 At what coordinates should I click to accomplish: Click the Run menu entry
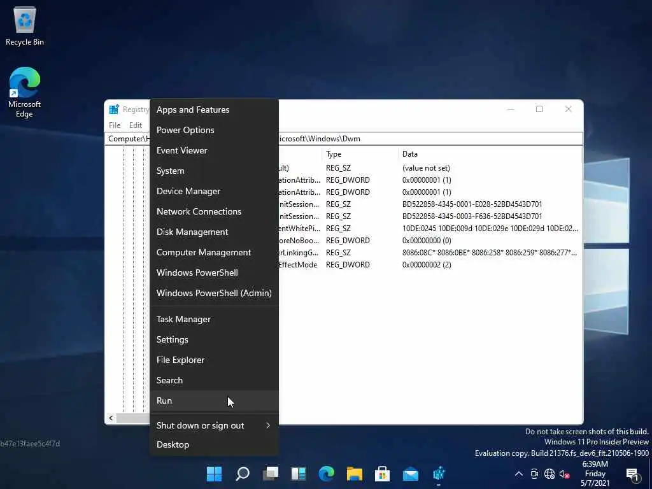(214, 401)
